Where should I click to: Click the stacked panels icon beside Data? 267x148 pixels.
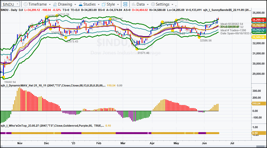pyautogui.click(x=125, y=4)
